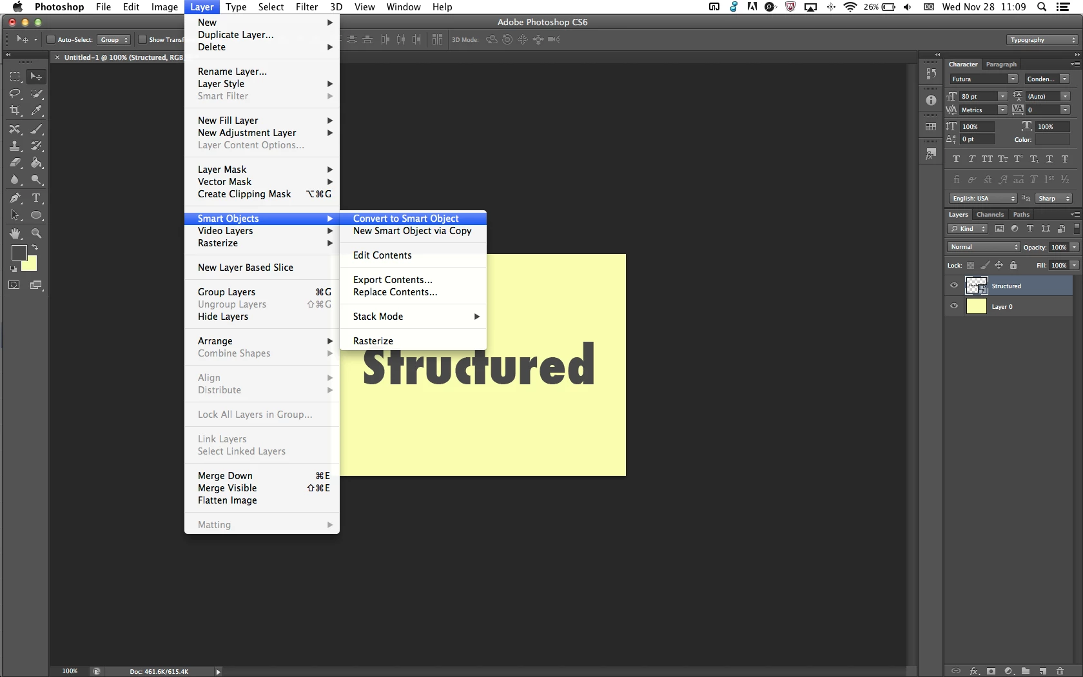1083x677 pixels.
Task: Click Add layer mask icon
Action: click(x=991, y=671)
